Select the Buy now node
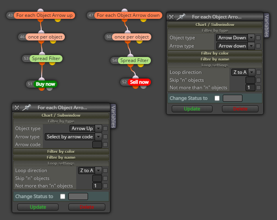 (x=46, y=84)
